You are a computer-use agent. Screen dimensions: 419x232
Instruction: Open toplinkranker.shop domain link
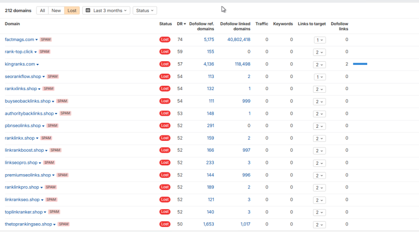(x=24, y=212)
